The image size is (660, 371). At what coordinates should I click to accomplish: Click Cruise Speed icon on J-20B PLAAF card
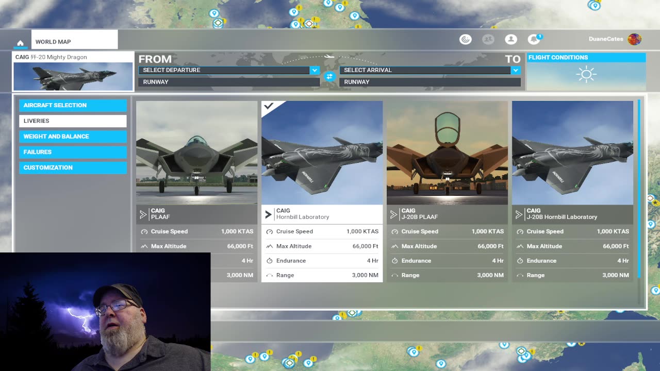tap(394, 232)
